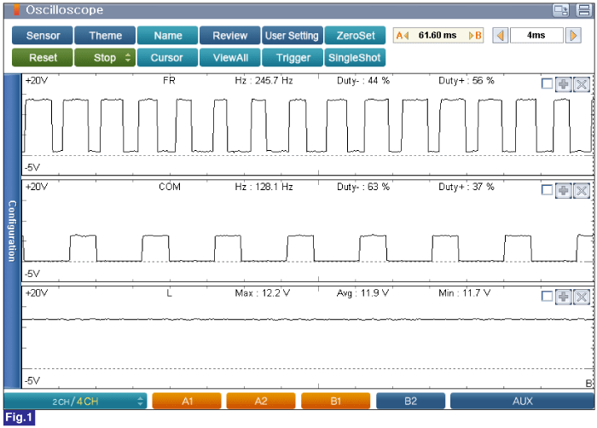Click the window switch icon in title bar
This screenshot has width=597, height=428.
pos(561,10)
